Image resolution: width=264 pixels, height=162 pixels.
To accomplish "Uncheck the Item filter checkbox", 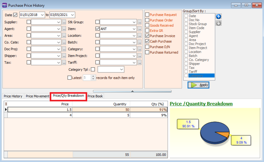I will tap(97, 29).
